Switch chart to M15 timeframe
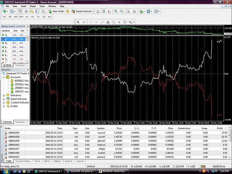This screenshot has height=174, width=232. (16, 17)
